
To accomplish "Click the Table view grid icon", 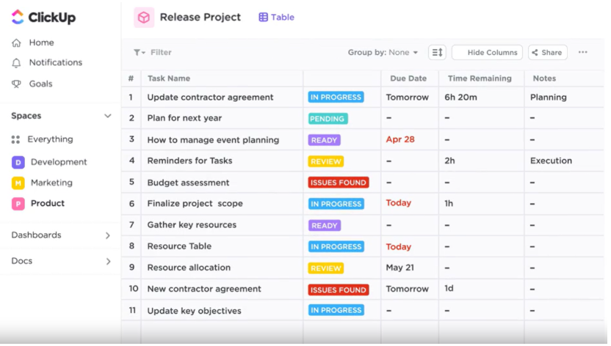I will click(264, 17).
